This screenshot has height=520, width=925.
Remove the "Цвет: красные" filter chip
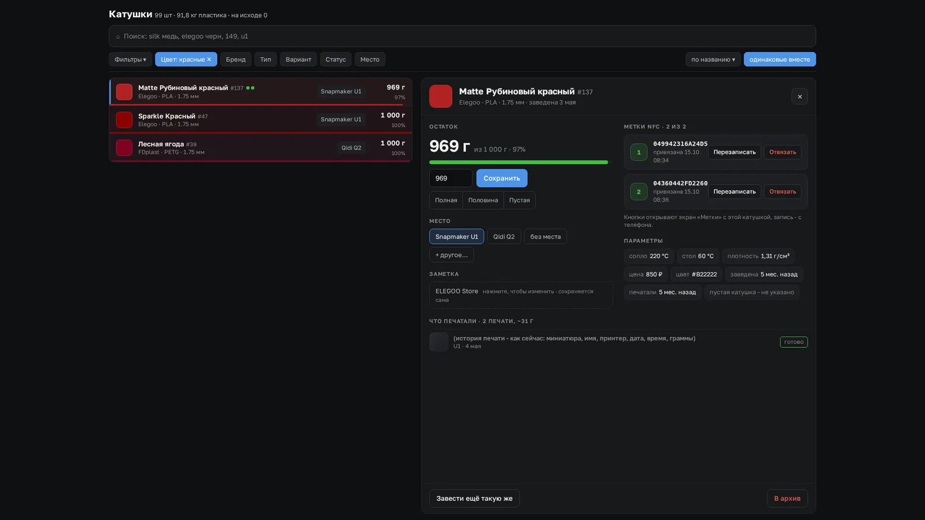click(x=209, y=60)
